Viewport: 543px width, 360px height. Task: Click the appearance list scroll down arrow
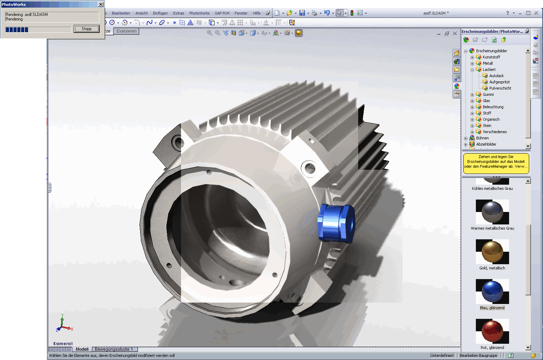[x=528, y=348]
